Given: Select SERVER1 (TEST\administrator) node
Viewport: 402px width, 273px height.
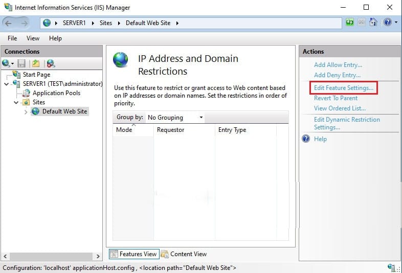Looking at the screenshot, I should (x=62, y=84).
